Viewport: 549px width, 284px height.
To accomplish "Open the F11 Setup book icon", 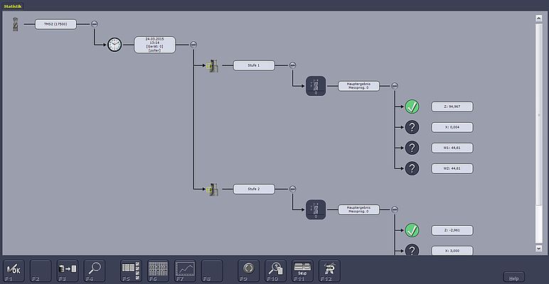I will pos(302,269).
